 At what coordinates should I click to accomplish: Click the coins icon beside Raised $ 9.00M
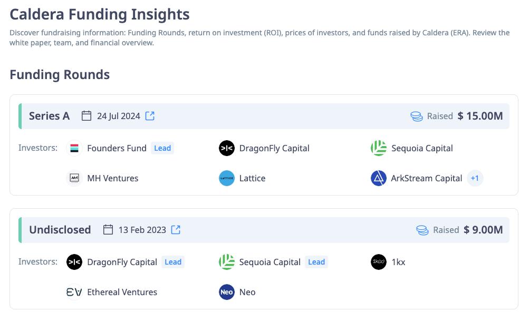pyautogui.click(x=422, y=230)
